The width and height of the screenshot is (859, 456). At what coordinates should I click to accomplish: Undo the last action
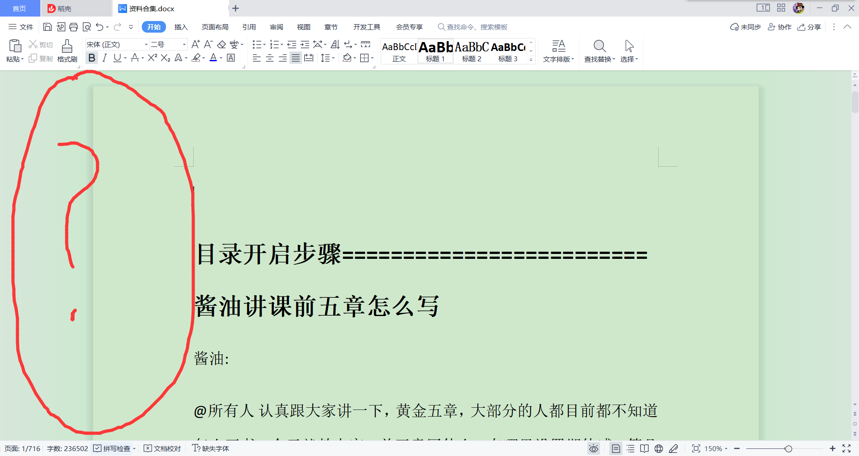(x=99, y=27)
